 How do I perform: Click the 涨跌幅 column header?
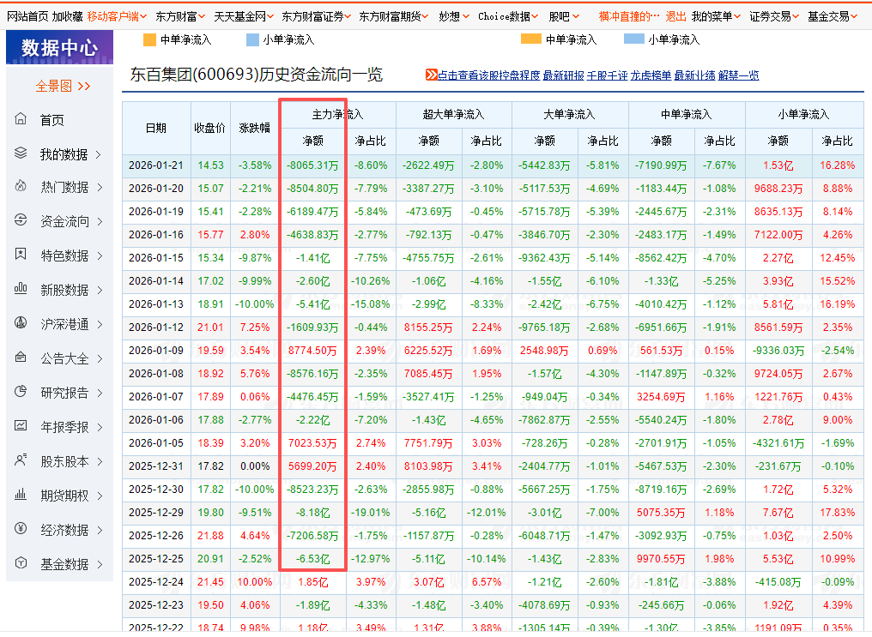click(255, 128)
